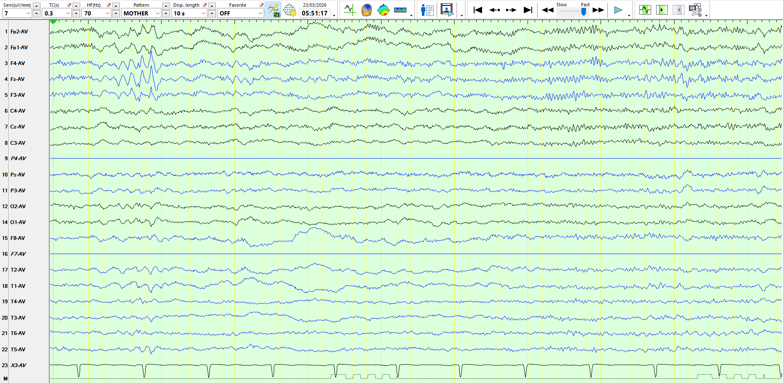783x383 pixels.
Task: Click the green event marker triangle
Action: [x=53, y=22]
